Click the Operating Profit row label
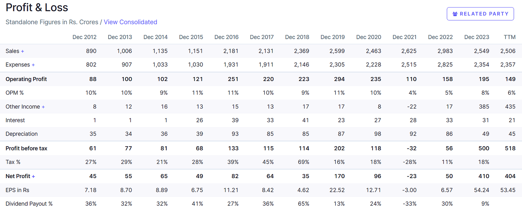This screenshot has width=522, height=210. tap(26, 79)
